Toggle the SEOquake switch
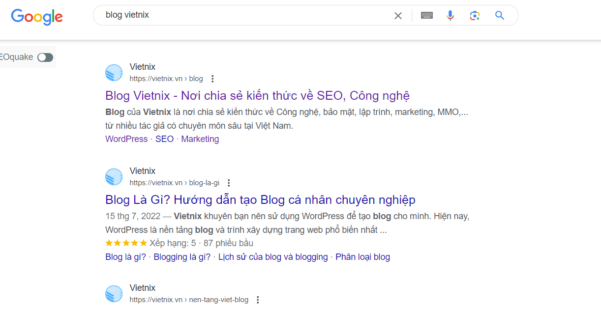The image size is (601, 309). [45, 57]
